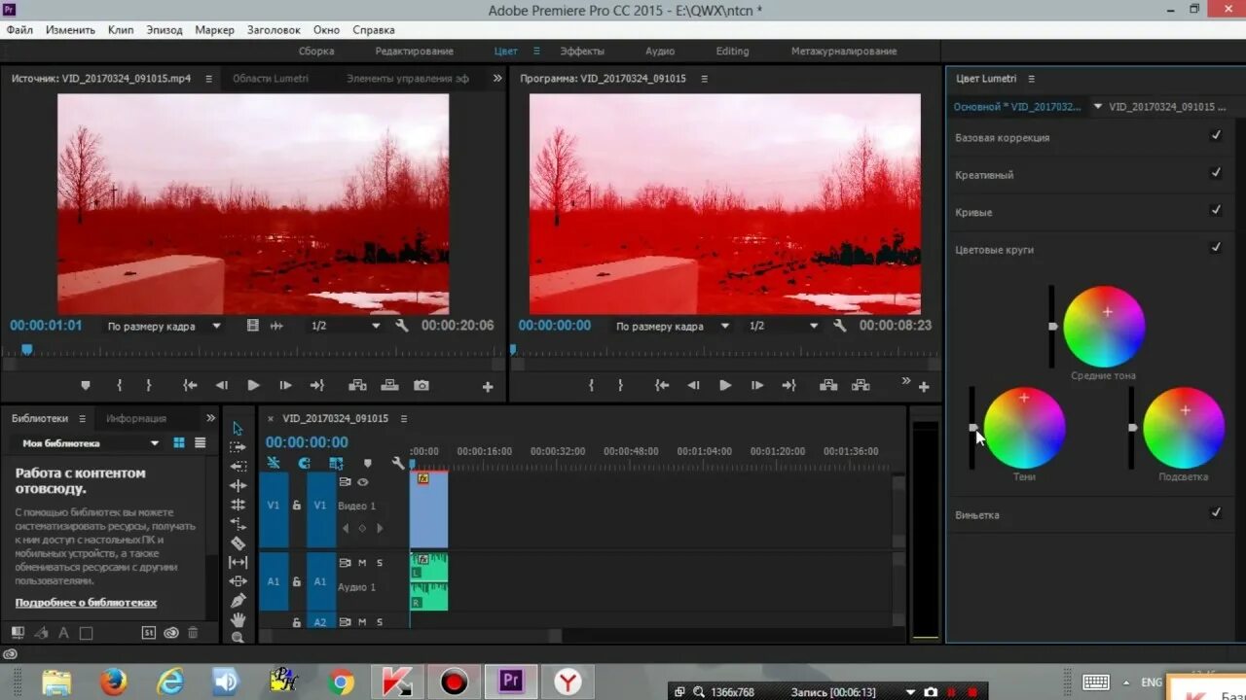Switch library to list view
Viewport: 1246px width, 700px height.
coord(201,443)
